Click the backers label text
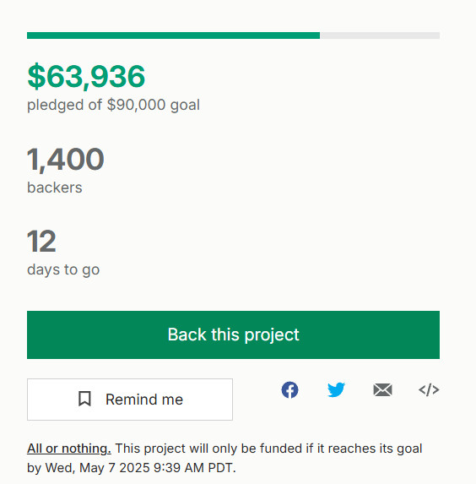The width and height of the screenshot is (476, 484). click(55, 188)
